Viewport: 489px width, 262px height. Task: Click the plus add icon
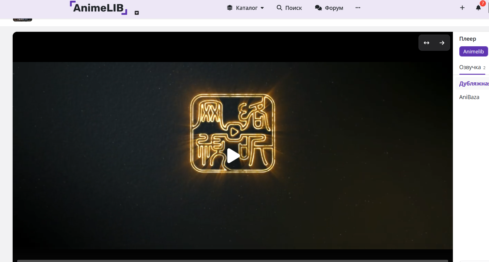(x=462, y=8)
